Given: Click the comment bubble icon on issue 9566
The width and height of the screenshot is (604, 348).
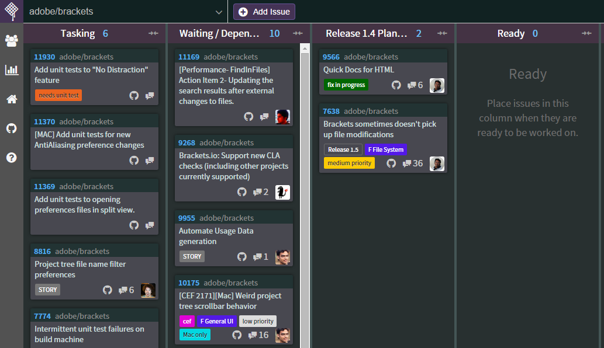Looking at the screenshot, I should click(x=410, y=85).
